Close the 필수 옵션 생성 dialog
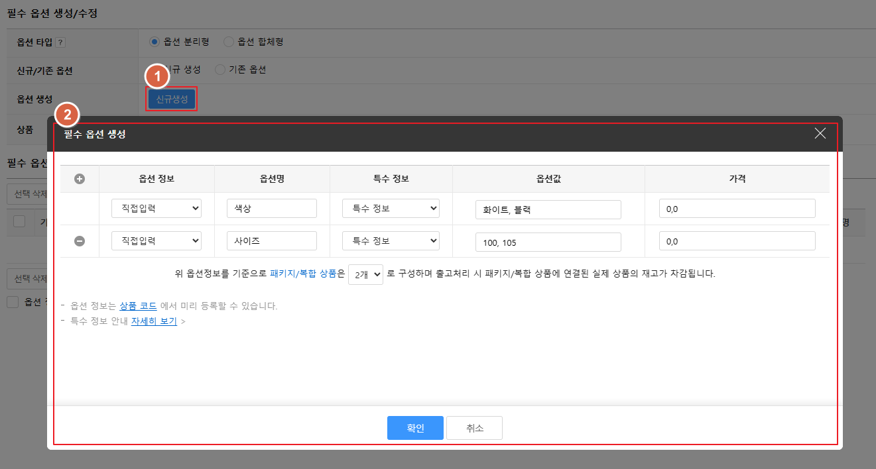876x469 pixels. tap(820, 133)
